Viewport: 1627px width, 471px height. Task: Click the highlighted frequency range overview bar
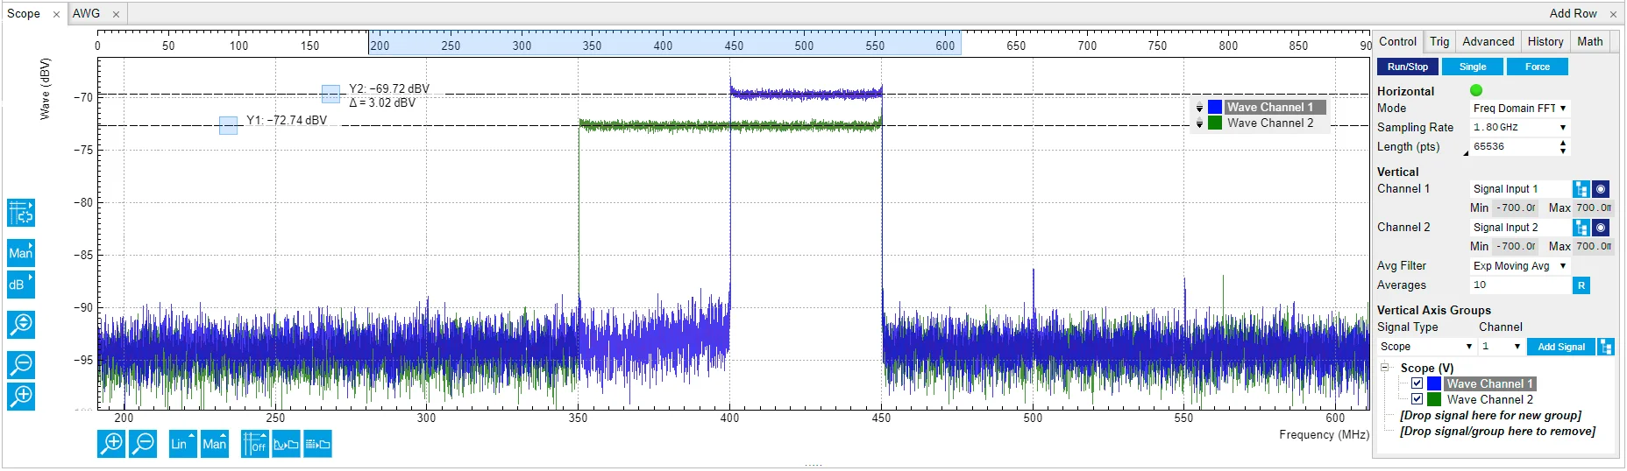[x=664, y=43]
